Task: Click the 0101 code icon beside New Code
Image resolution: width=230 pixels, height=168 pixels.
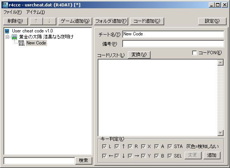Action: pyautogui.click(x=22, y=43)
